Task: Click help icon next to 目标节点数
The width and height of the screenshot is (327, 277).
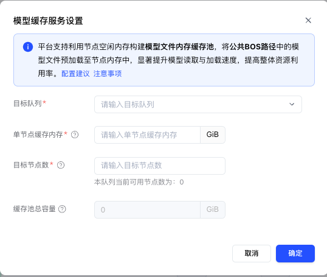Action: pyautogui.click(x=61, y=165)
